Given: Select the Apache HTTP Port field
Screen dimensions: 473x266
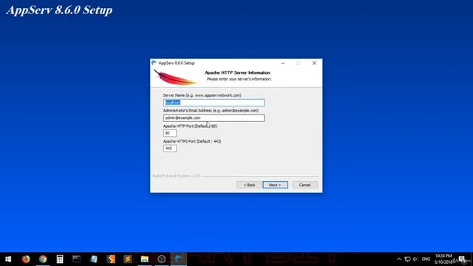Looking at the screenshot, I should [x=170, y=133].
